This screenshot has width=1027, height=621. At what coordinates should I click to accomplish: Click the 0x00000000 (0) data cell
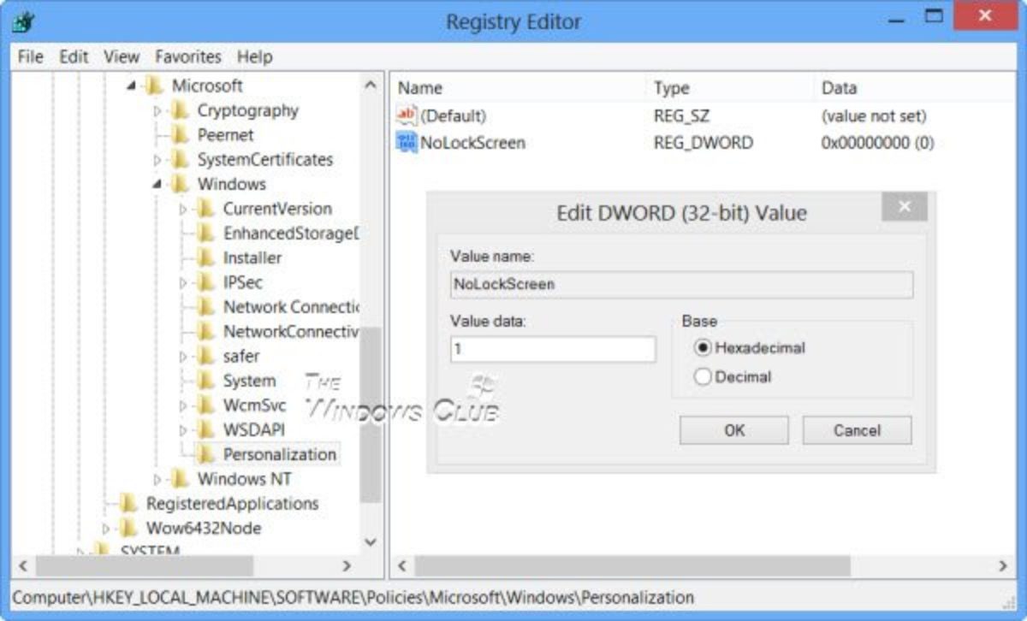(x=877, y=143)
